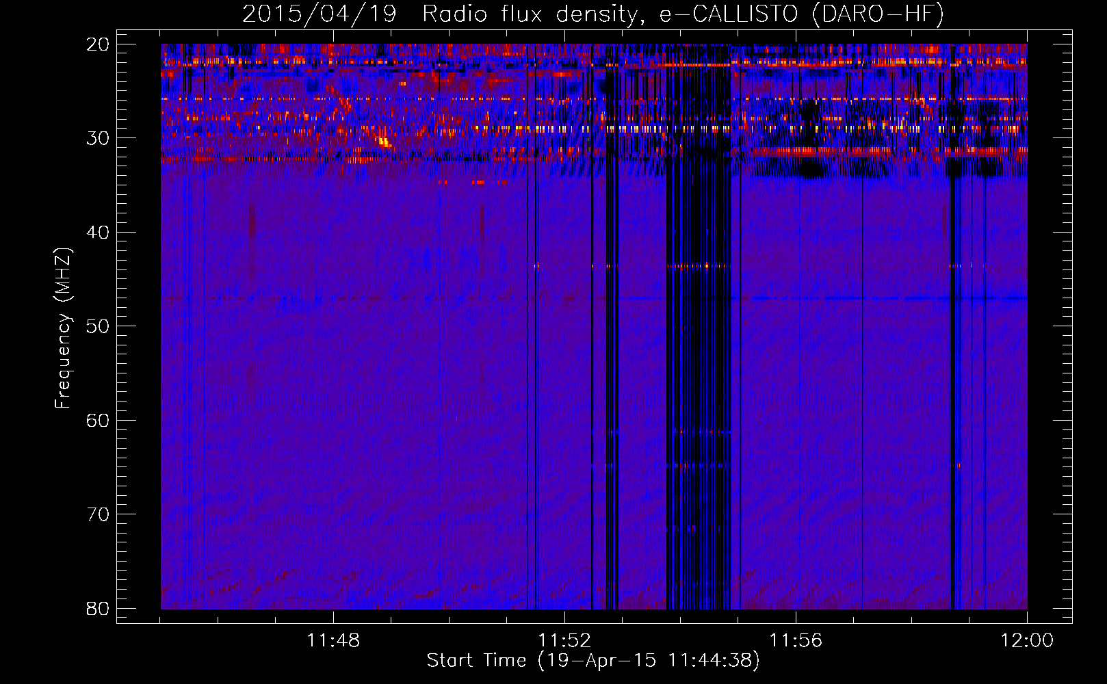Click the time tick label 12:00
The width and height of the screenshot is (1107, 684).
pyautogui.click(x=1027, y=641)
